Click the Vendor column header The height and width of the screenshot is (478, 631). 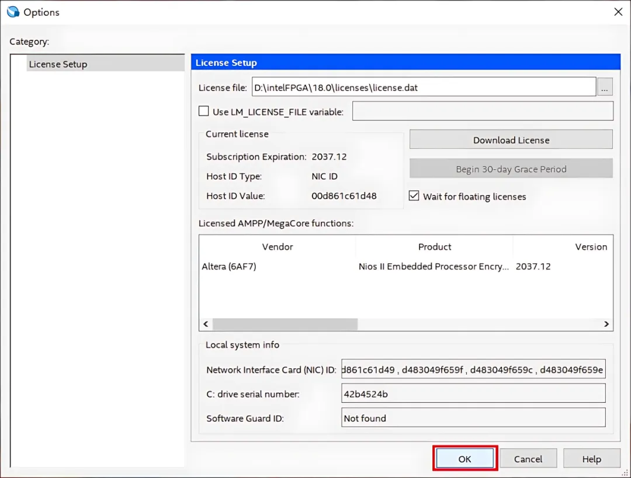pos(278,247)
